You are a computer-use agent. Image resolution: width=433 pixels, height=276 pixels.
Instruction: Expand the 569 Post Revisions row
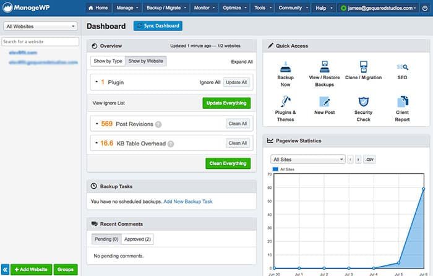click(x=96, y=124)
